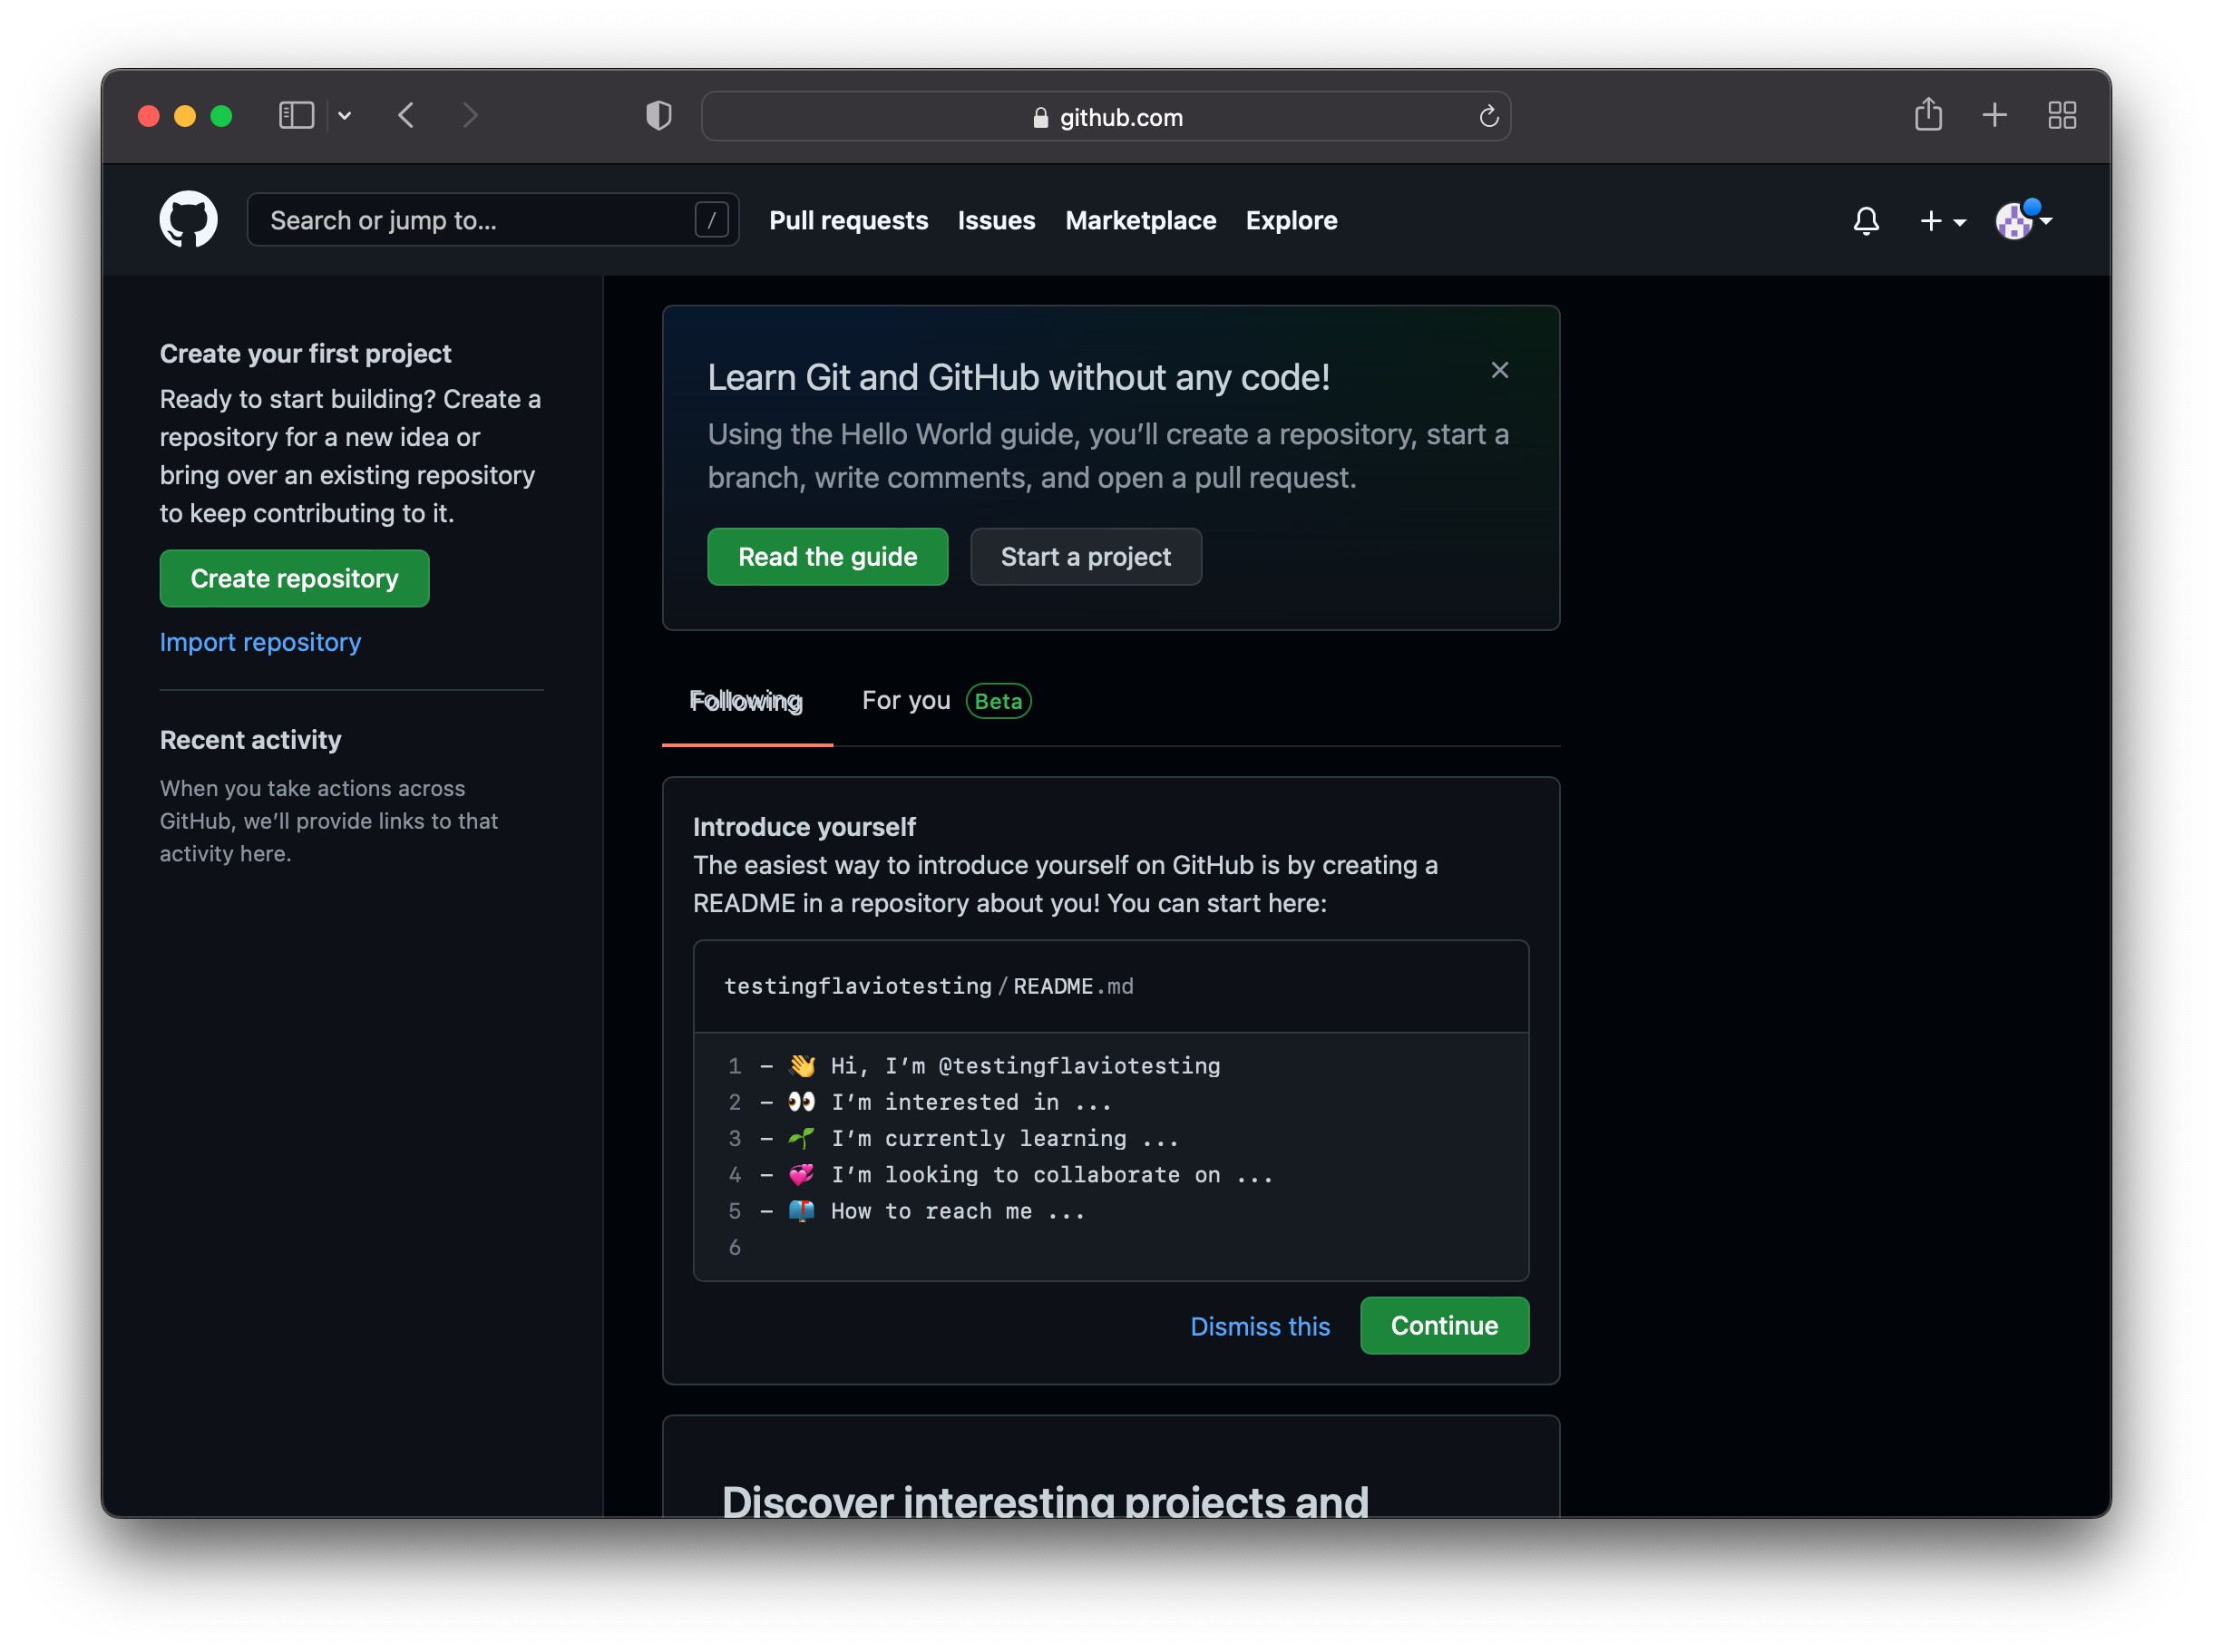
Task: Open Issues in the header
Action: [996, 220]
